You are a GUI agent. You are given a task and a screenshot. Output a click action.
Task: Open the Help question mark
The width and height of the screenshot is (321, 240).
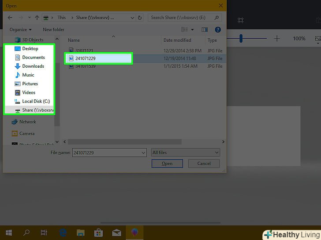pos(218,30)
